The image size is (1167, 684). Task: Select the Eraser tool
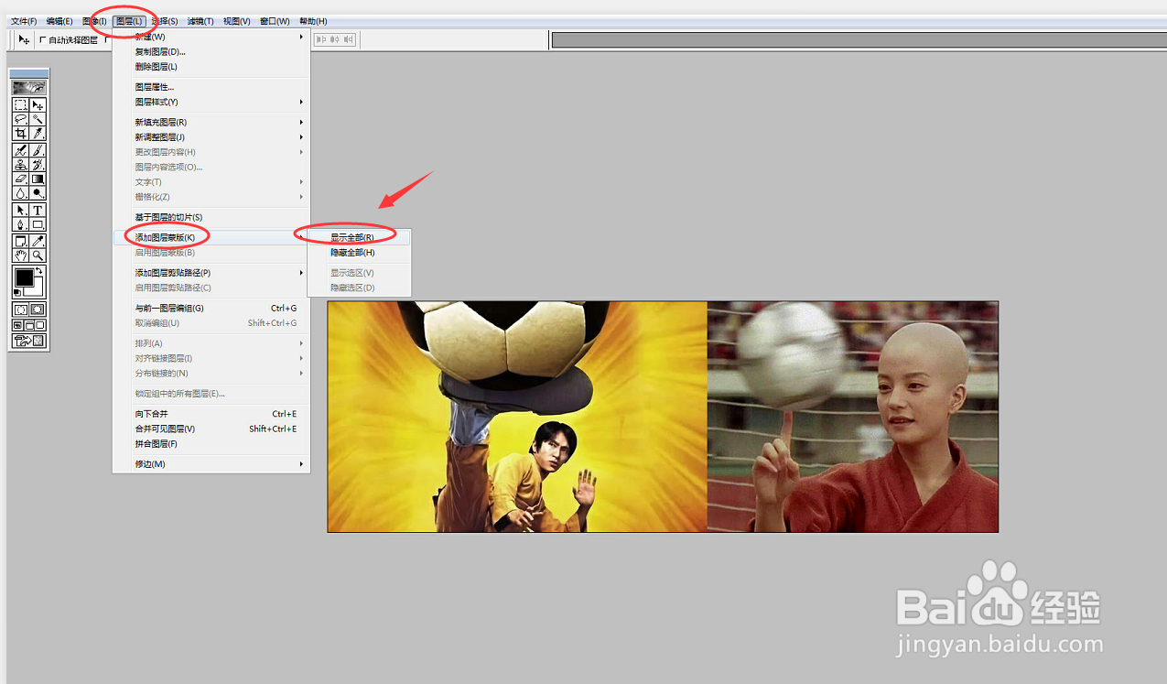coord(19,179)
